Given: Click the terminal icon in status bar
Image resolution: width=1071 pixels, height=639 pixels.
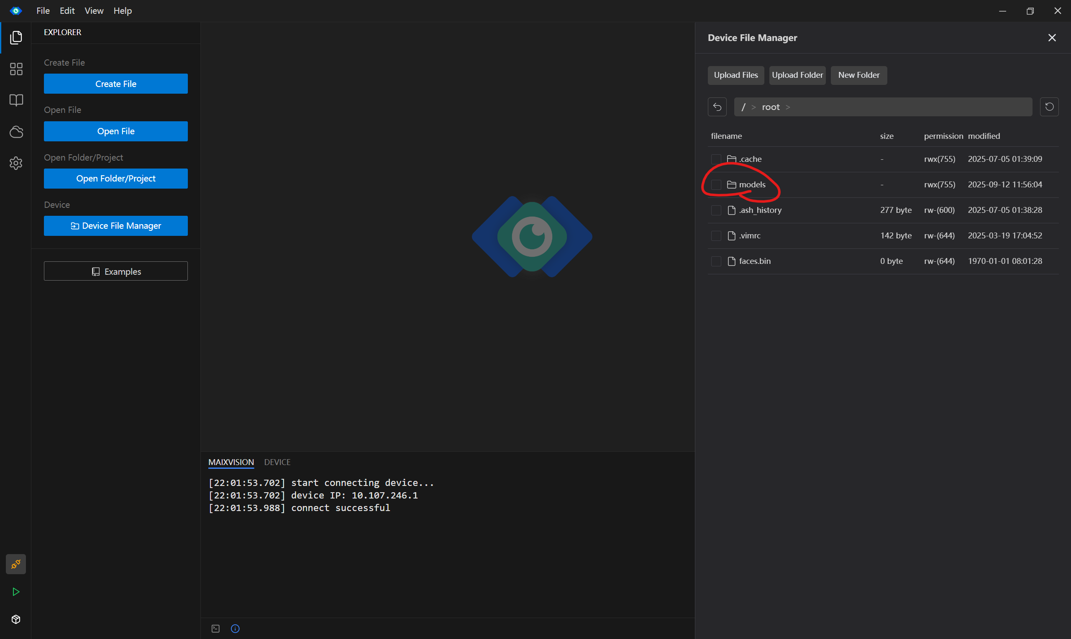Looking at the screenshot, I should click(216, 629).
